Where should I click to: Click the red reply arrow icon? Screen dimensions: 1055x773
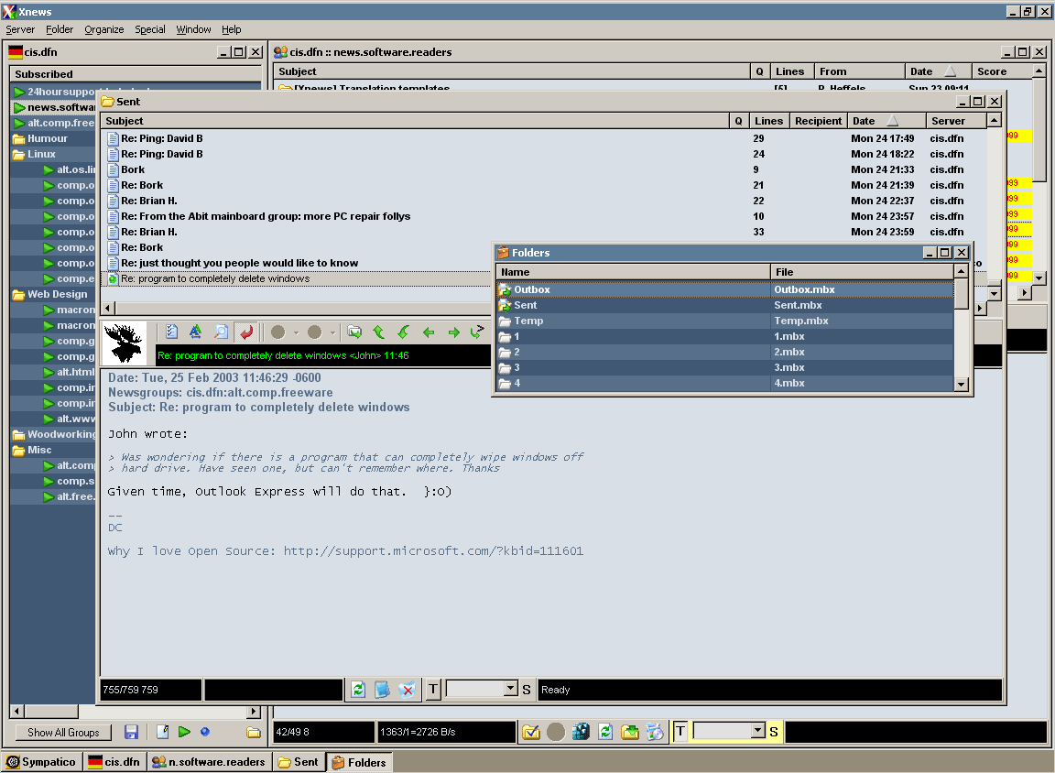click(x=245, y=332)
